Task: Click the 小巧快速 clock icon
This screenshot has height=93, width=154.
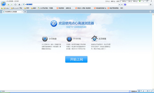Action: click(x=45, y=39)
